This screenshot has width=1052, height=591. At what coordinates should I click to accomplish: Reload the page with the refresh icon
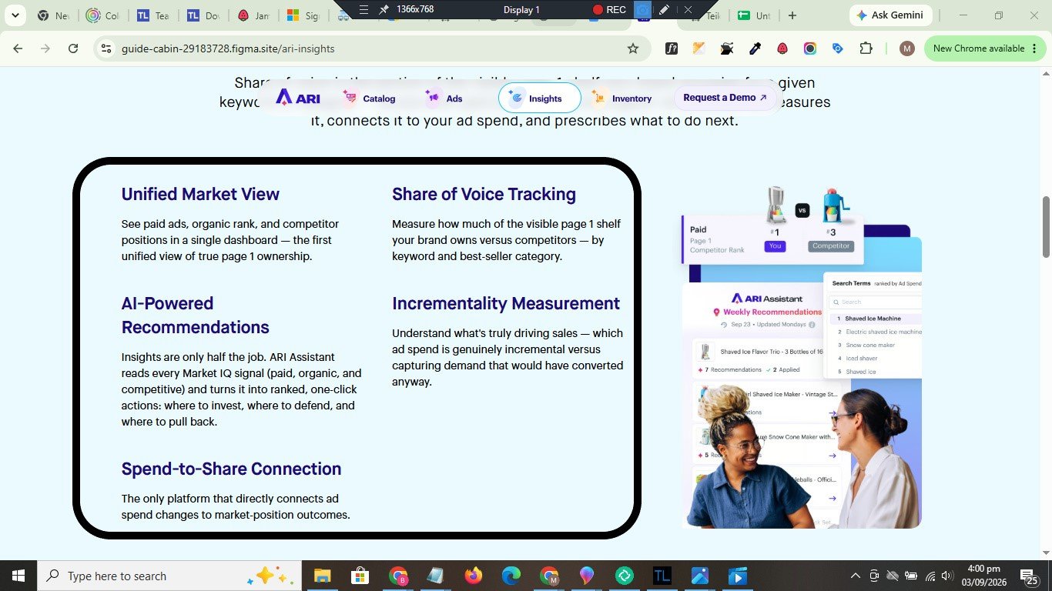coord(73,48)
